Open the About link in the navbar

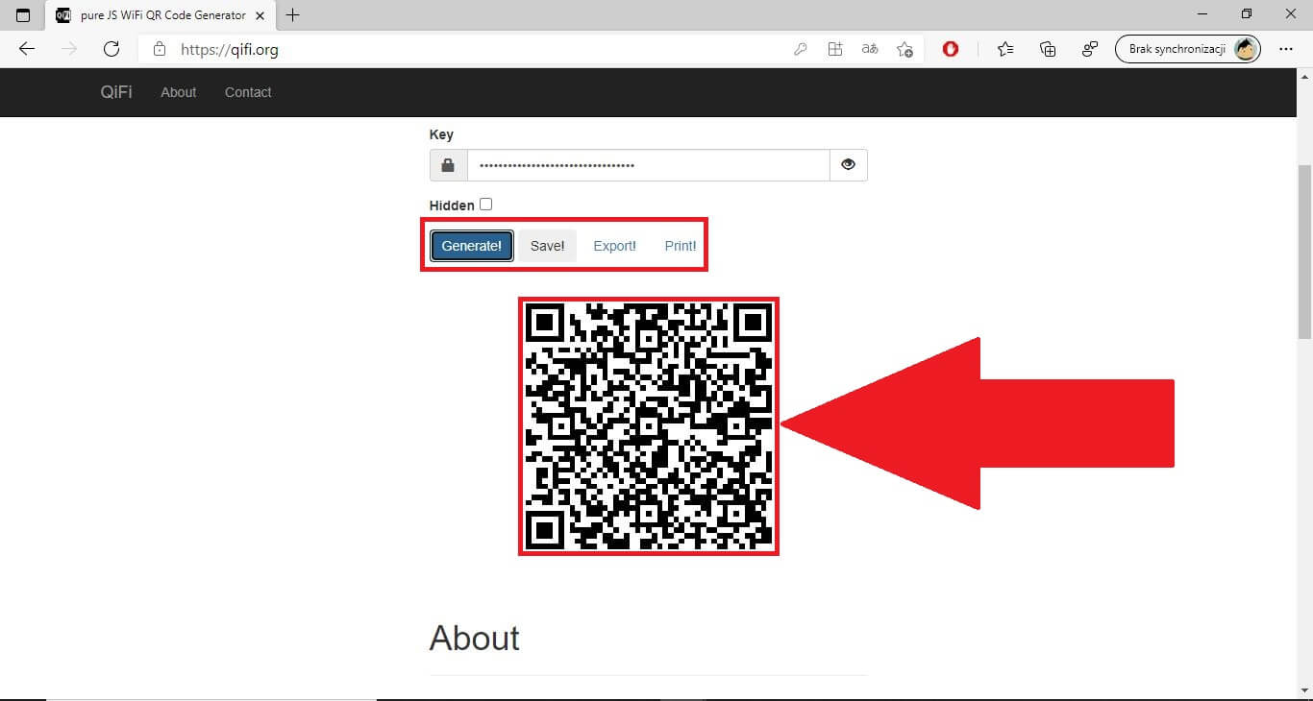(179, 92)
